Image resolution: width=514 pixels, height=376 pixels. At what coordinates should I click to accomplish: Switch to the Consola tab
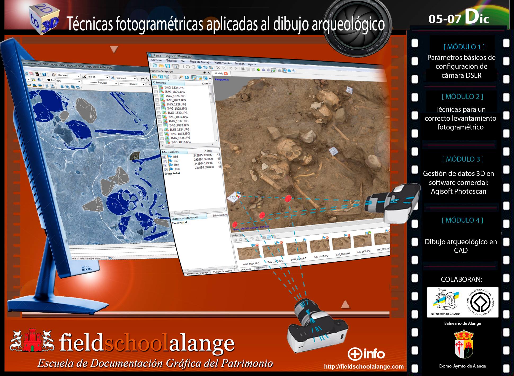260,268
